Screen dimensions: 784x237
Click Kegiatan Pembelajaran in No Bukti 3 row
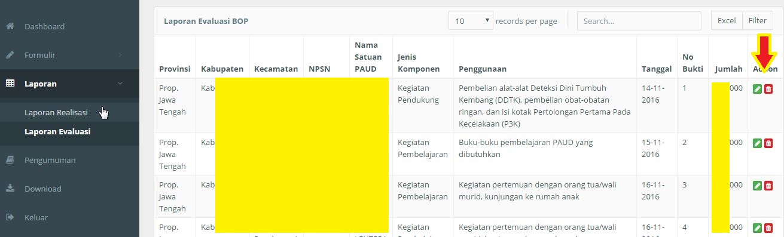tap(423, 191)
